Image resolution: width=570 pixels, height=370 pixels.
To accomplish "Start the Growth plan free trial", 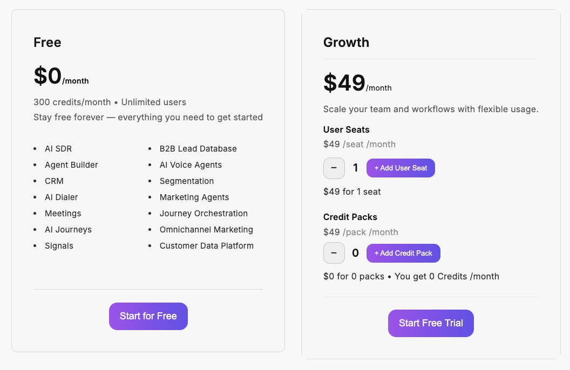I will click(431, 323).
